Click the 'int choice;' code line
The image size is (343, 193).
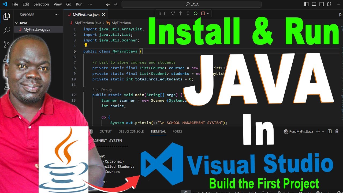pos(114,106)
